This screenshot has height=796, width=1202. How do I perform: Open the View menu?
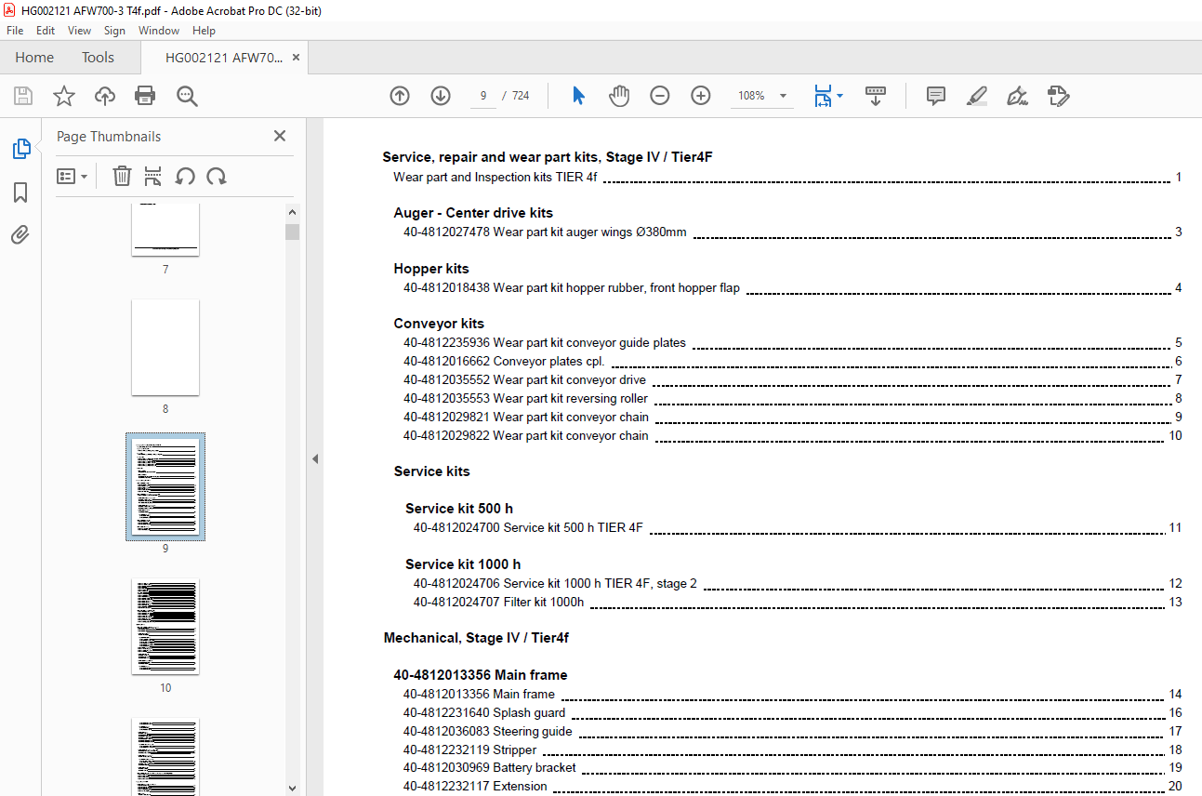79,31
